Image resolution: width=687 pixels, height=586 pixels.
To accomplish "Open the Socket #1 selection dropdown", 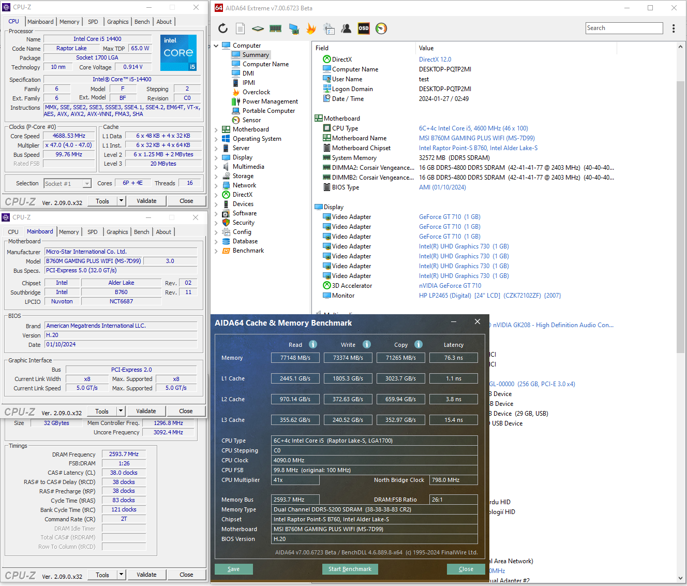I will 87,184.
